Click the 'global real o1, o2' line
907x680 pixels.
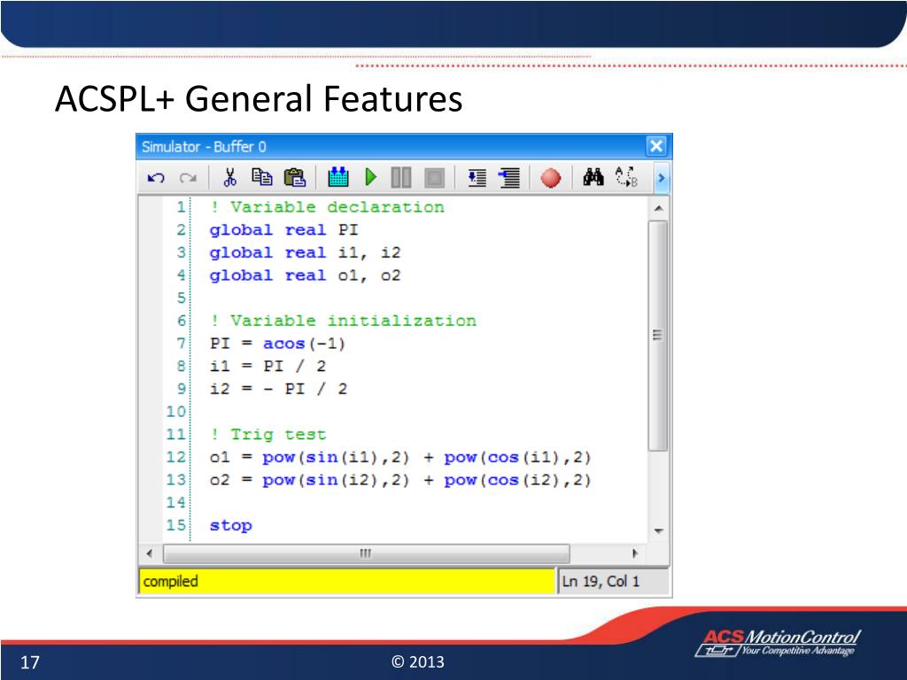pyautogui.click(x=305, y=275)
